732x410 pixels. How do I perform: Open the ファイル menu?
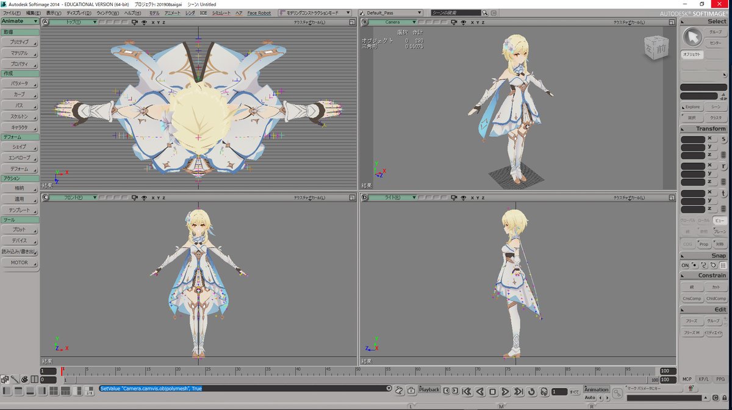[x=12, y=13]
